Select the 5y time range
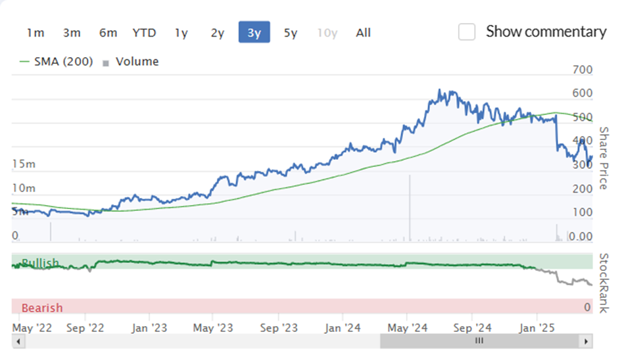618x355 pixels. click(291, 32)
